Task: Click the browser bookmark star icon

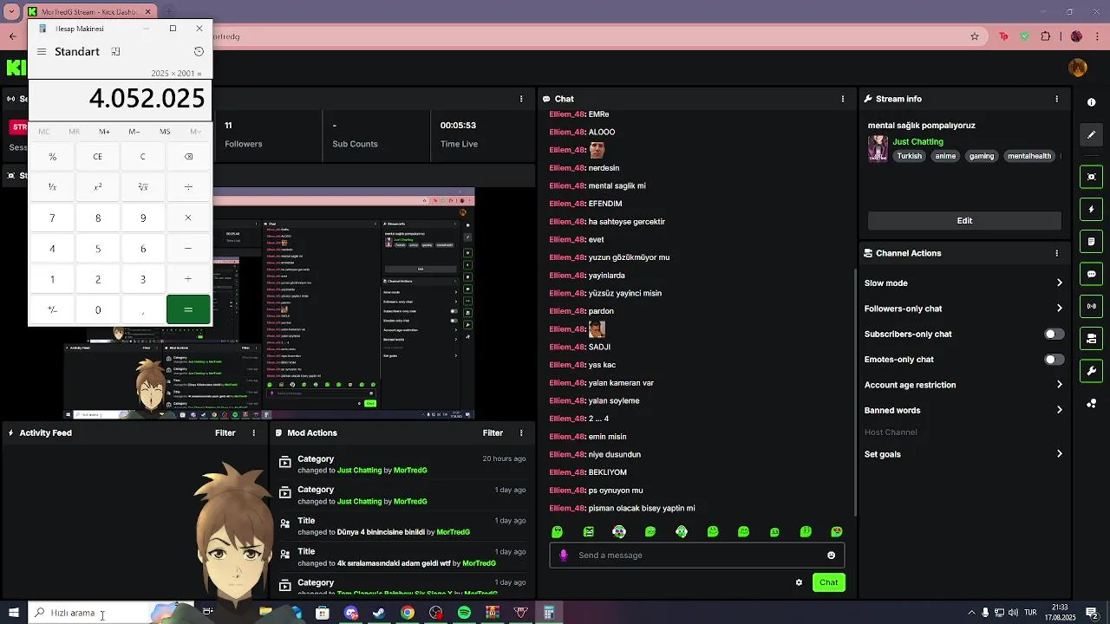Action: coord(975,36)
